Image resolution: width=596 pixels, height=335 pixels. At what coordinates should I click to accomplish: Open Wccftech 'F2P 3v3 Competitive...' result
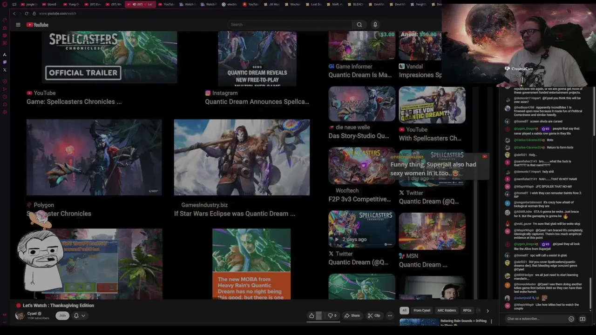pos(359,199)
